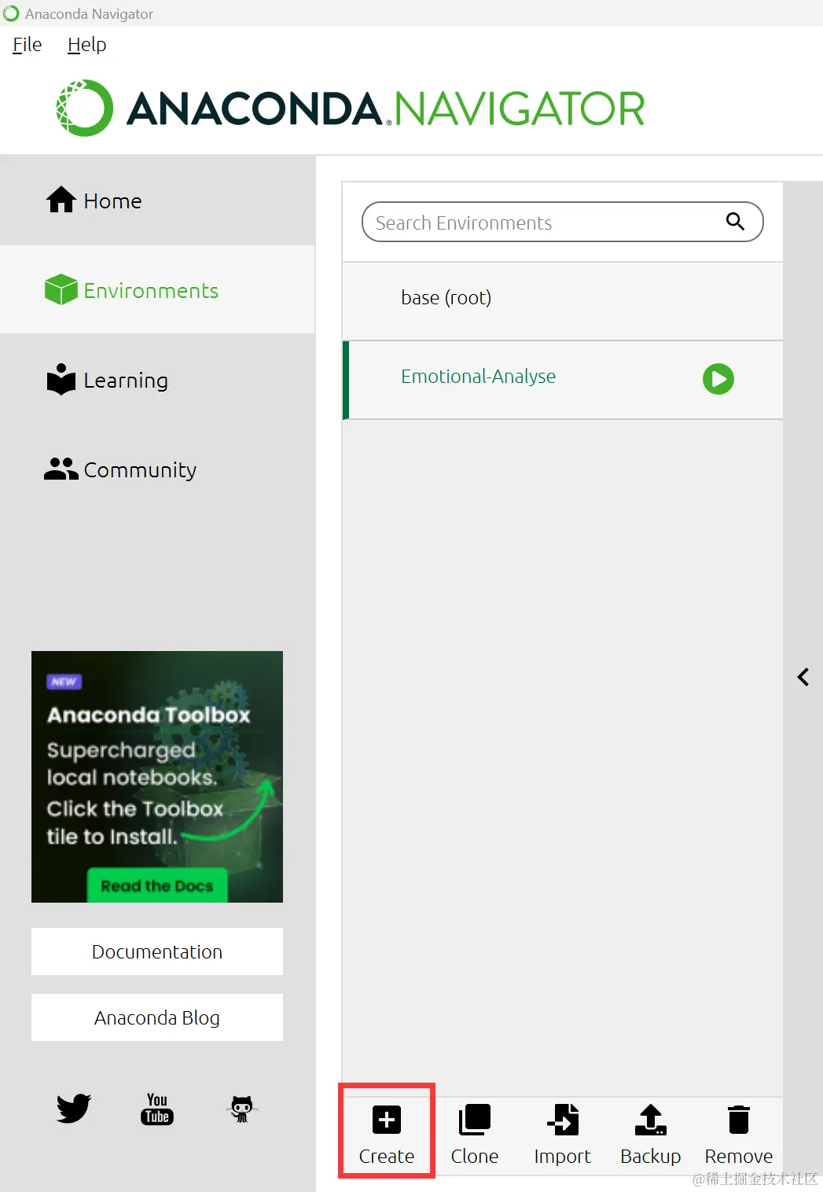Select the Environments tab label
This screenshot has height=1192, width=823.
(x=151, y=291)
